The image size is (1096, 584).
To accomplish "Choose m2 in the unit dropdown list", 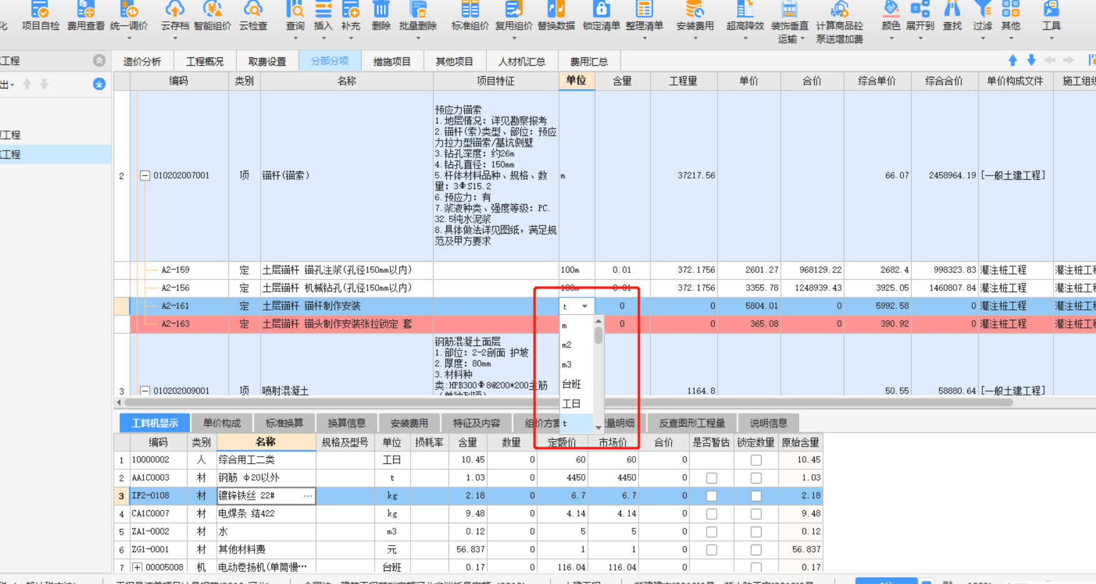I will tap(567, 345).
